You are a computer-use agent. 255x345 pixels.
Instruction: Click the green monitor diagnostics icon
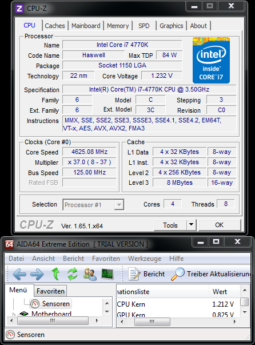[107, 275]
